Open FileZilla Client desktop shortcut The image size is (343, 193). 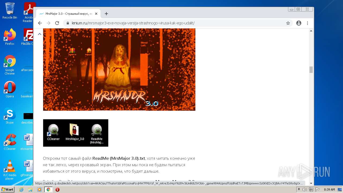pos(28,37)
